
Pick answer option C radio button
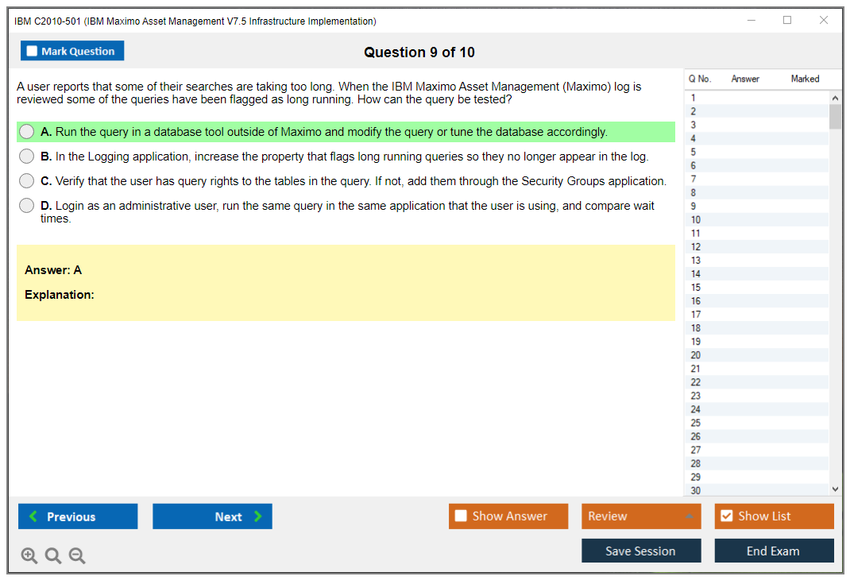[x=27, y=181]
